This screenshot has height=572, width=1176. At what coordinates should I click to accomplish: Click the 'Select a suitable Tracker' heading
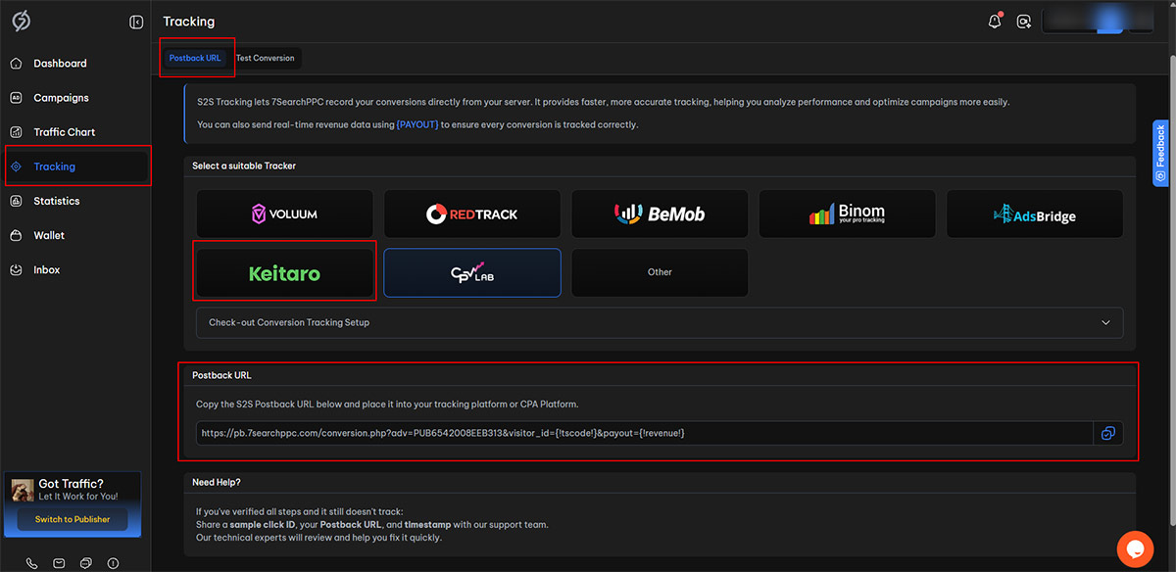pos(244,166)
